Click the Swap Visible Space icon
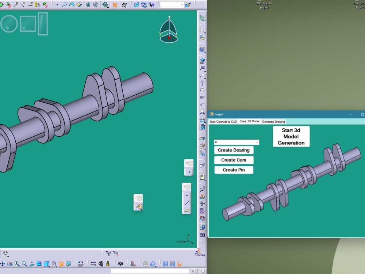 [x=68, y=264]
